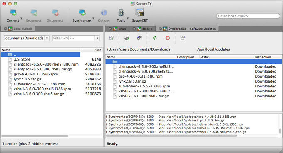Click the log pane horizontal scrollbar
283x153 pixels.
click(x=171, y=136)
